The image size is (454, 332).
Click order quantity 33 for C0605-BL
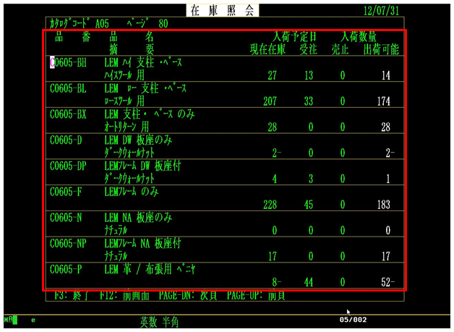click(x=309, y=101)
